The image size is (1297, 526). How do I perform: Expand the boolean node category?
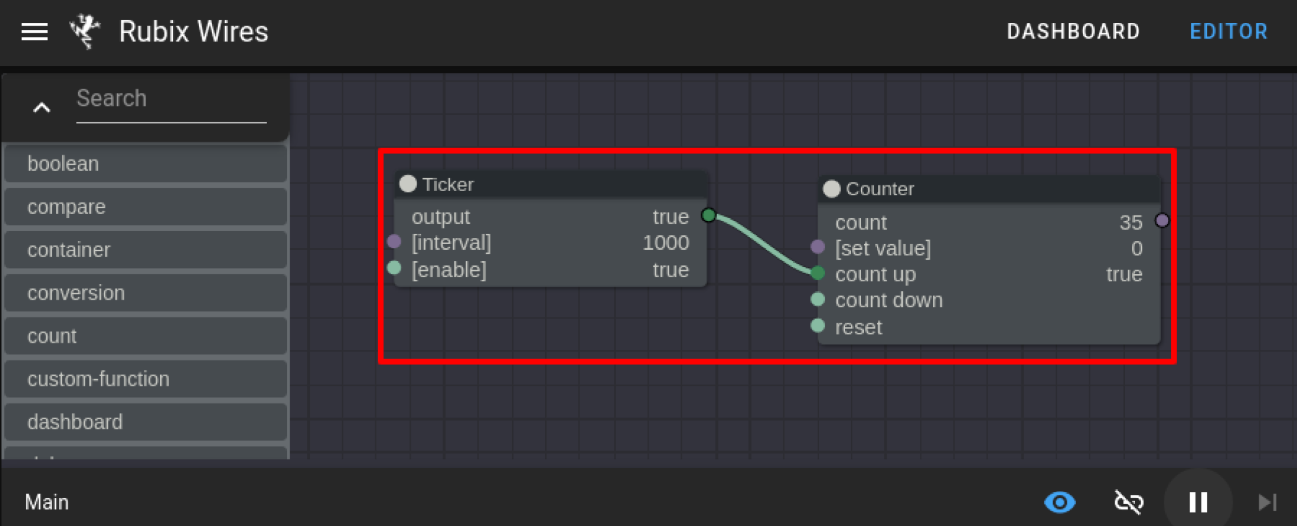pyautogui.click(x=146, y=164)
